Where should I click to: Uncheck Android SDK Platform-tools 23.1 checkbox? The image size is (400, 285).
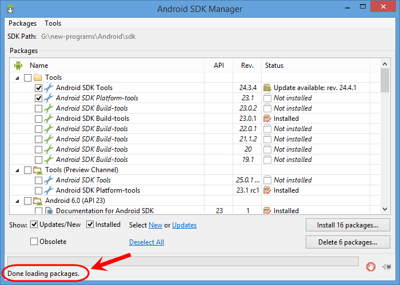38,98
